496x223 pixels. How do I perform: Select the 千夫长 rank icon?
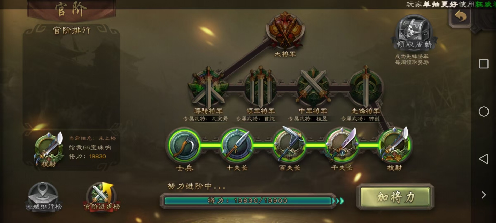[x=342, y=145]
